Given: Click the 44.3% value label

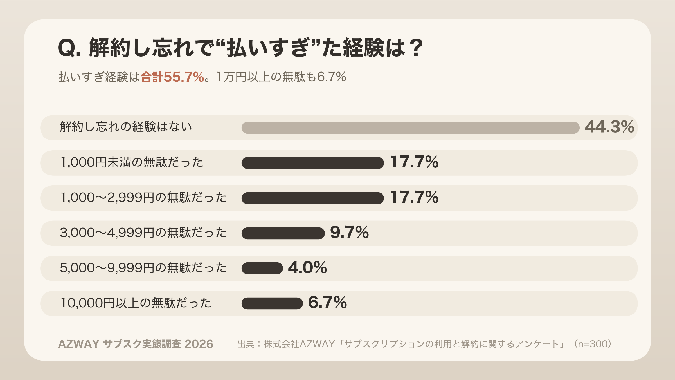Looking at the screenshot, I should point(609,127).
